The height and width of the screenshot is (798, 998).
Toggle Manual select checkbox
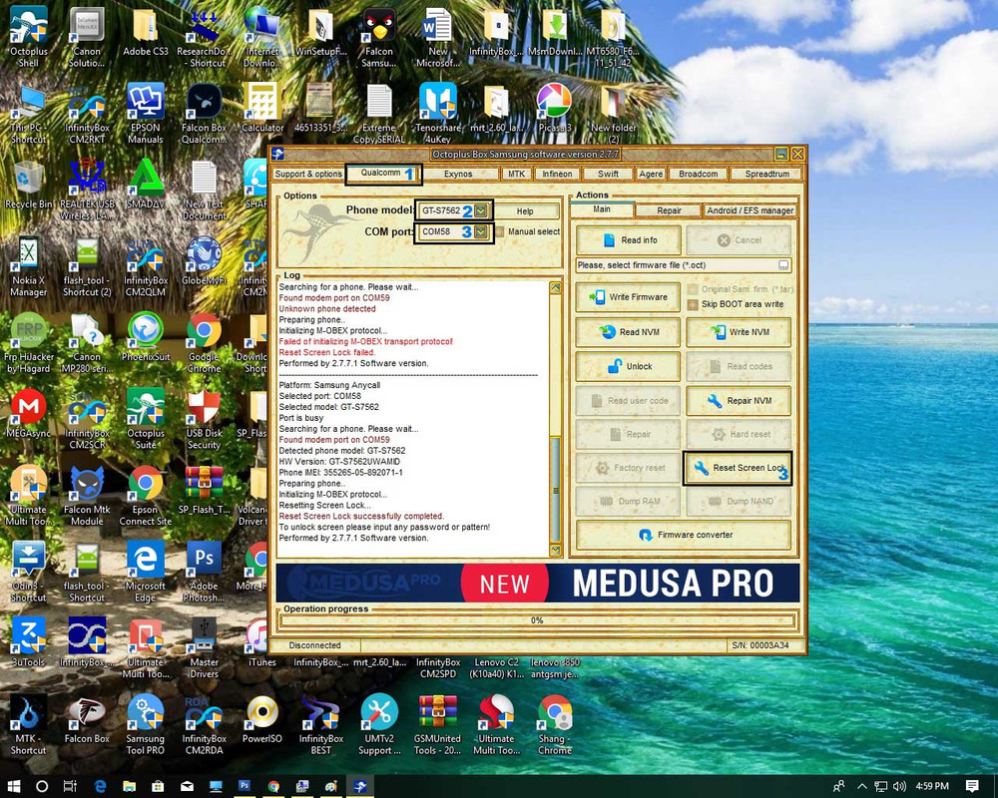(500, 231)
